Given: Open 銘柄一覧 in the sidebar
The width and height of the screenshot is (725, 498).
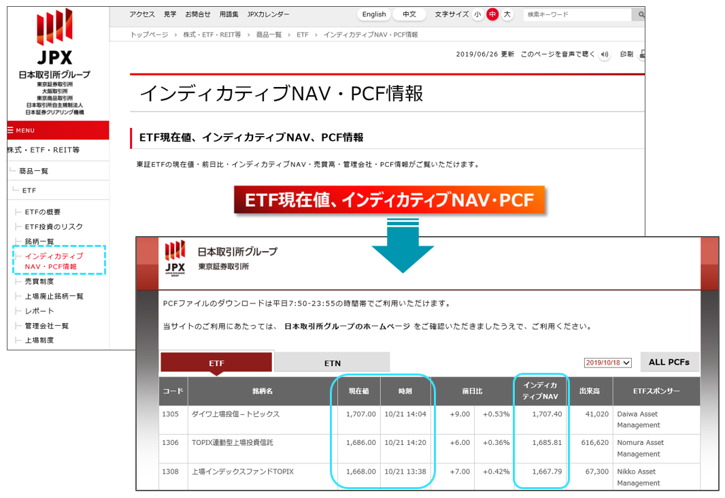Looking at the screenshot, I should click(39, 242).
